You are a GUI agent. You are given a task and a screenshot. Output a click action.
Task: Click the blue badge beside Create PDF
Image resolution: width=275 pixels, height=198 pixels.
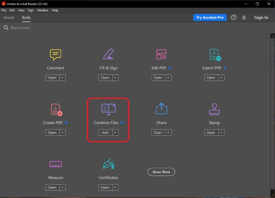point(66,122)
